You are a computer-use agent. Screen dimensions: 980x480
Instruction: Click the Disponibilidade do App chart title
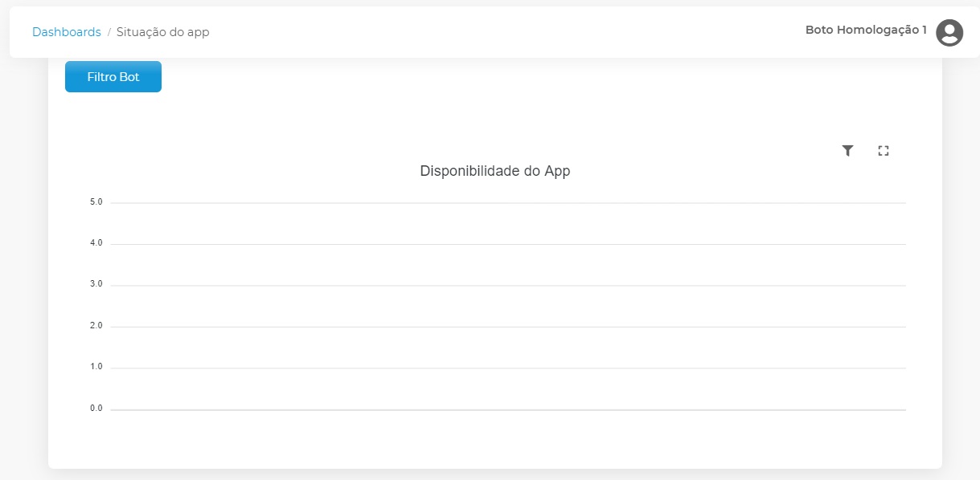point(494,171)
